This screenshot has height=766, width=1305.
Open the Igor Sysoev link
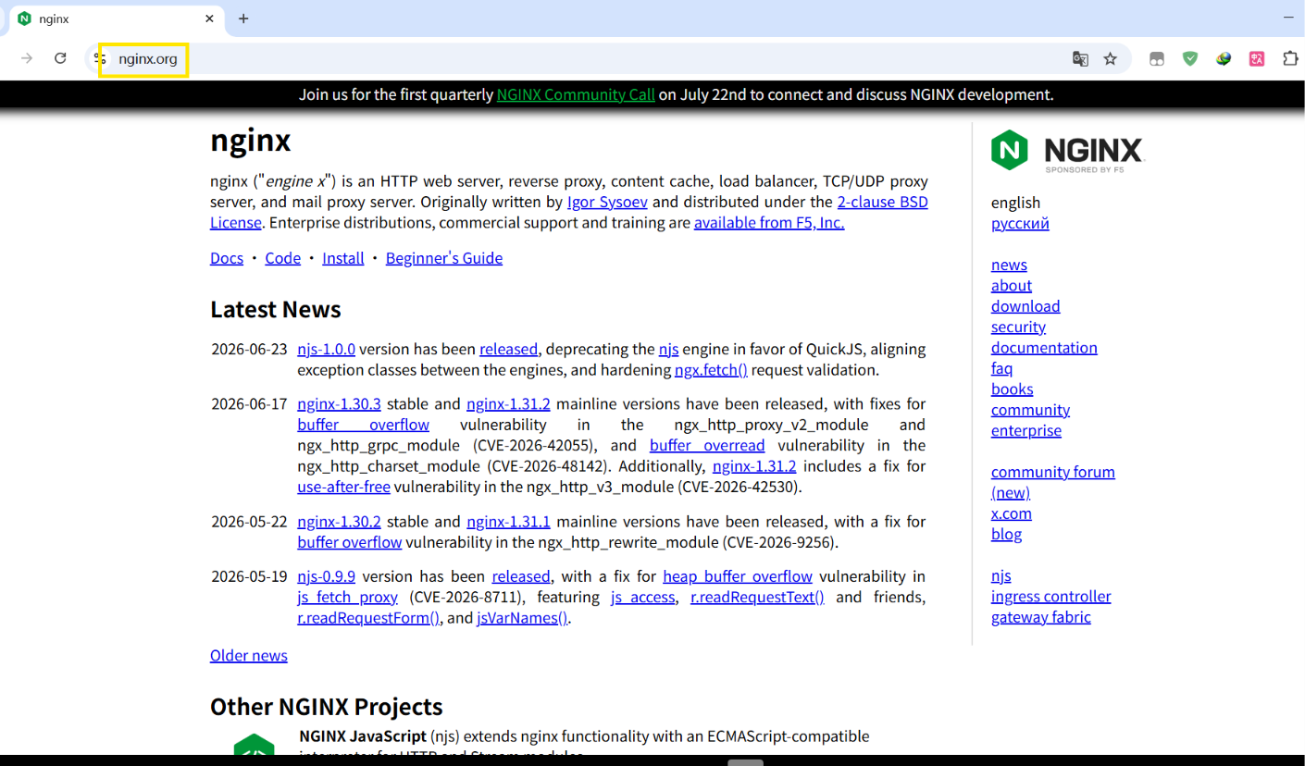[608, 202]
